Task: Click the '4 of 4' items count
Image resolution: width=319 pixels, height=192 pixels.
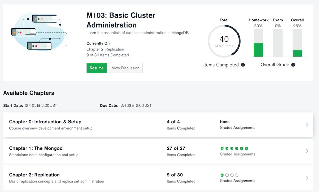Action: (x=173, y=122)
